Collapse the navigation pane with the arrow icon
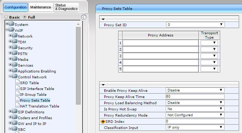The image size is (242, 133). coord(84,17)
